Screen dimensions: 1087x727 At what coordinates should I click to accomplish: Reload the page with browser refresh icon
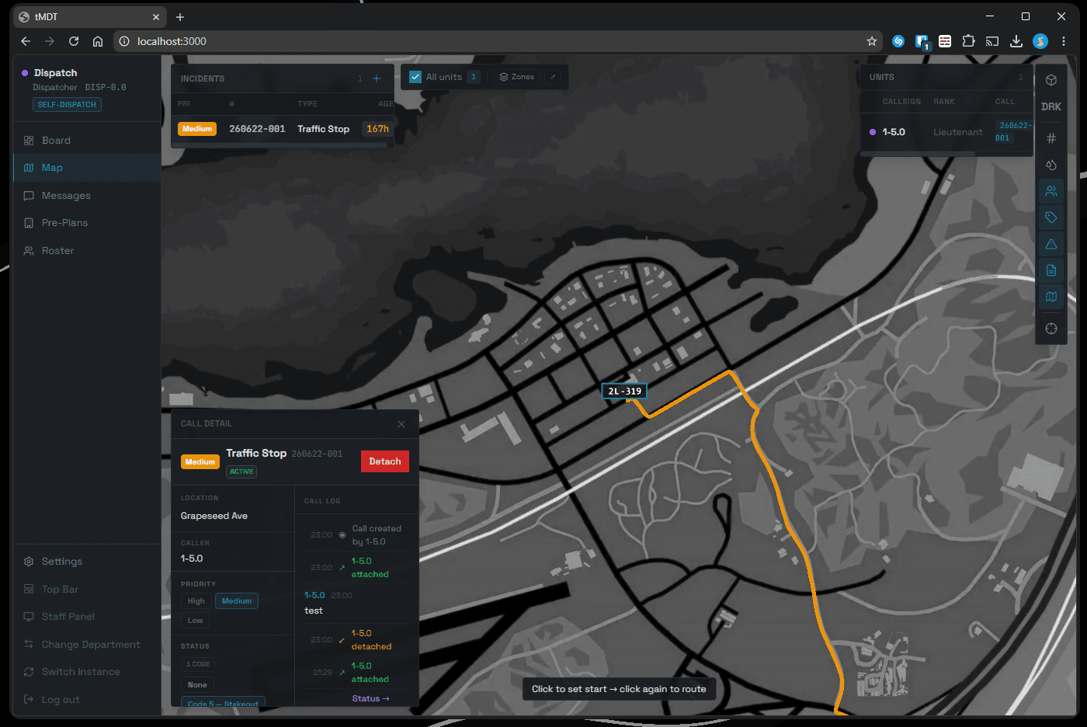74,41
